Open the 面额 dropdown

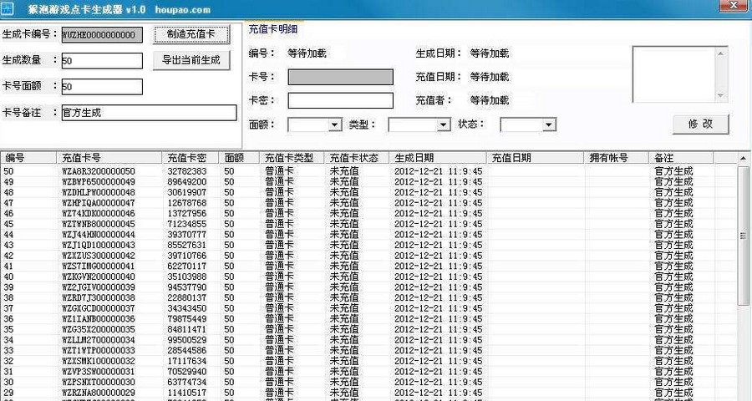tap(335, 125)
